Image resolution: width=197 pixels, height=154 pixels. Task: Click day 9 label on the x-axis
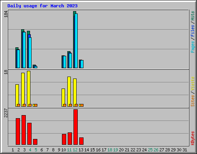[59, 150]
